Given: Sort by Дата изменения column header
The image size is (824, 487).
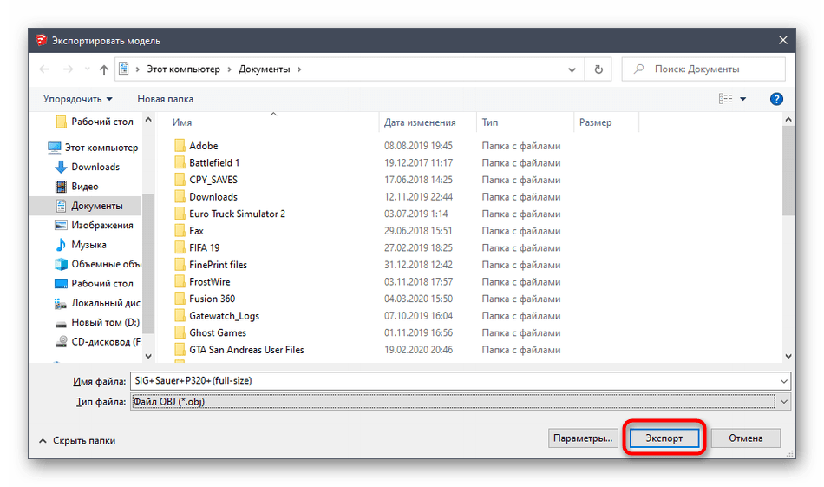Looking at the screenshot, I should (x=420, y=122).
